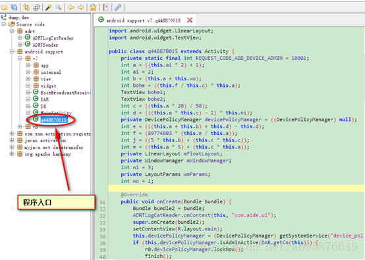Open class search with the magnifier icon

coord(58,7)
